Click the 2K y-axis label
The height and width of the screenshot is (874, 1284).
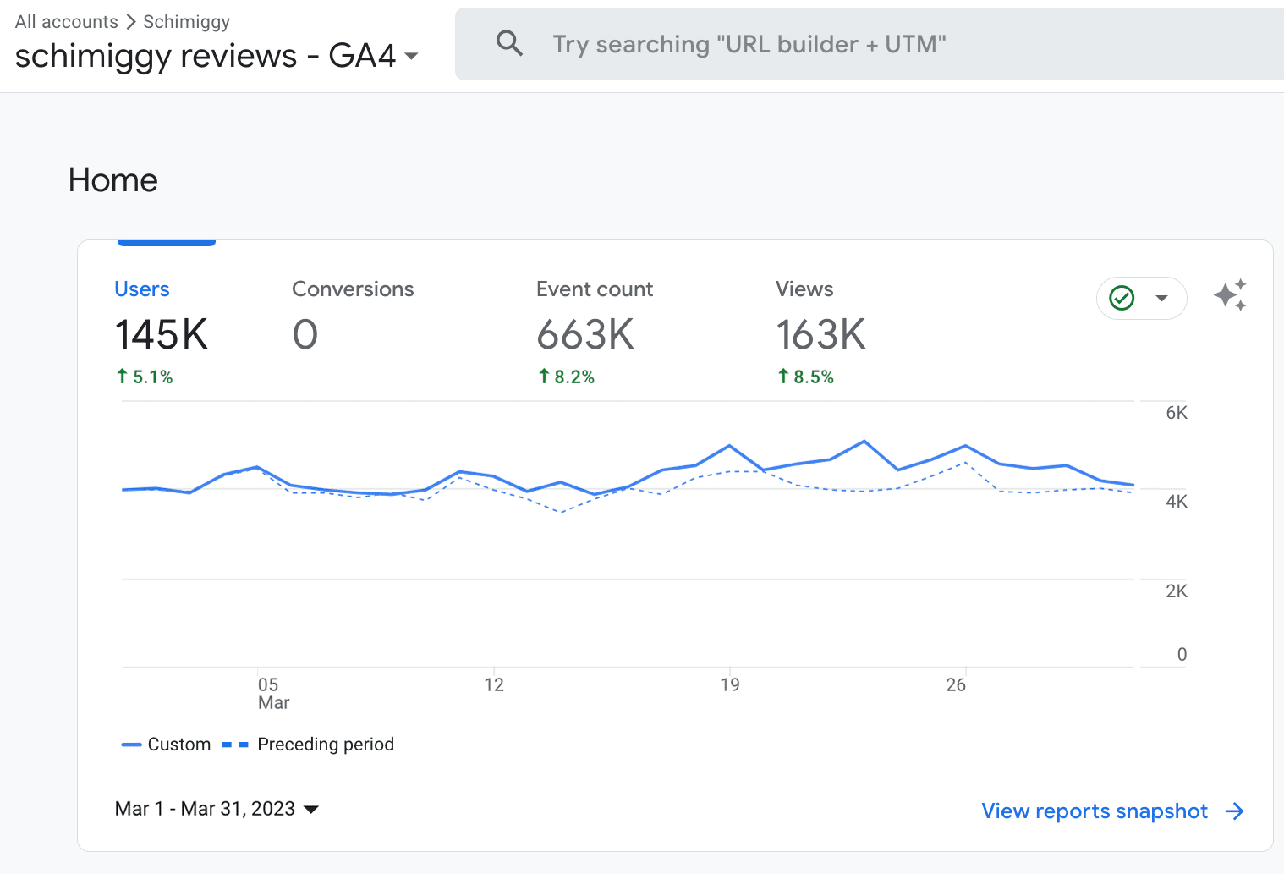pyautogui.click(x=1177, y=591)
